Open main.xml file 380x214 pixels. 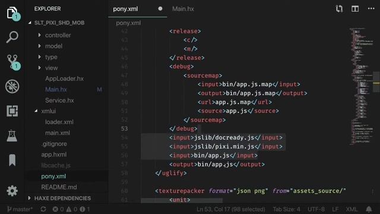pos(58,133)
